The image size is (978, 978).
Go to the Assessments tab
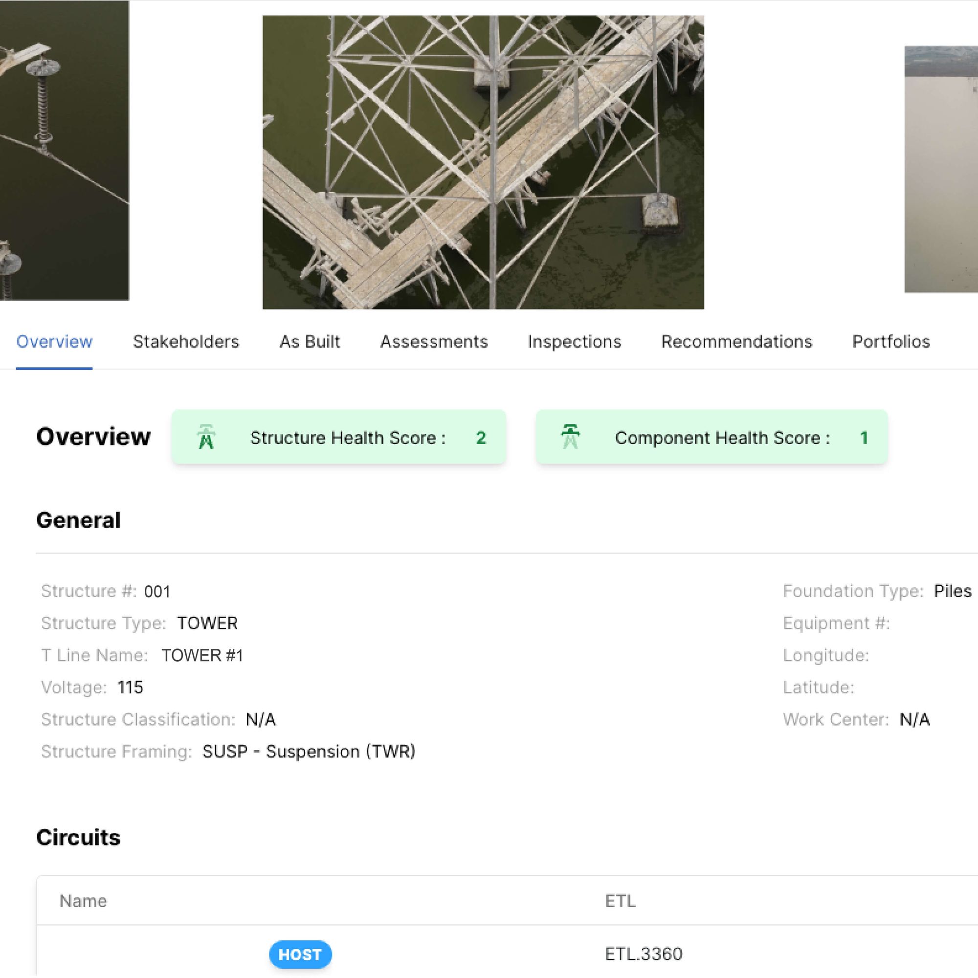click(434, 342)
